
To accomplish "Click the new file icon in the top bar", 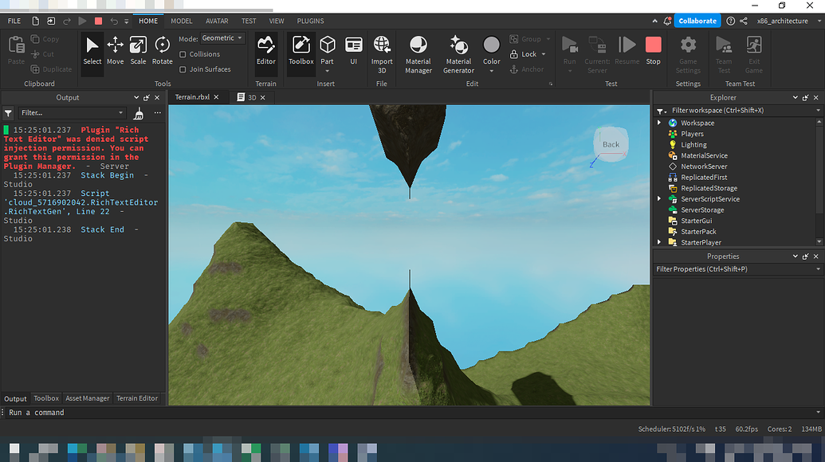I will click(35, 21).
